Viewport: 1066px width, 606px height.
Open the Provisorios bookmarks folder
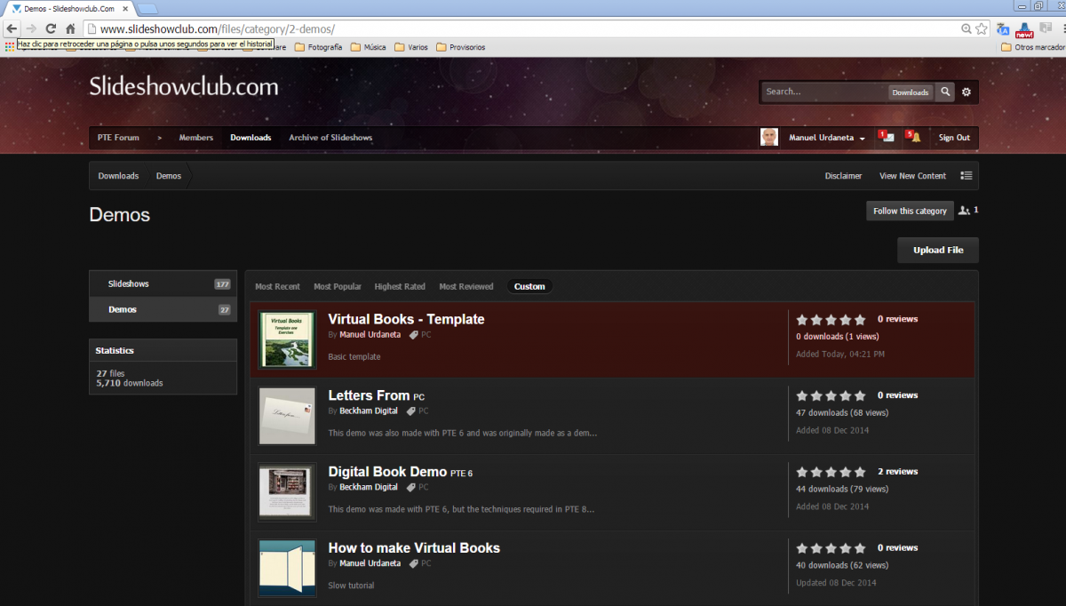[x=461, y=47]
